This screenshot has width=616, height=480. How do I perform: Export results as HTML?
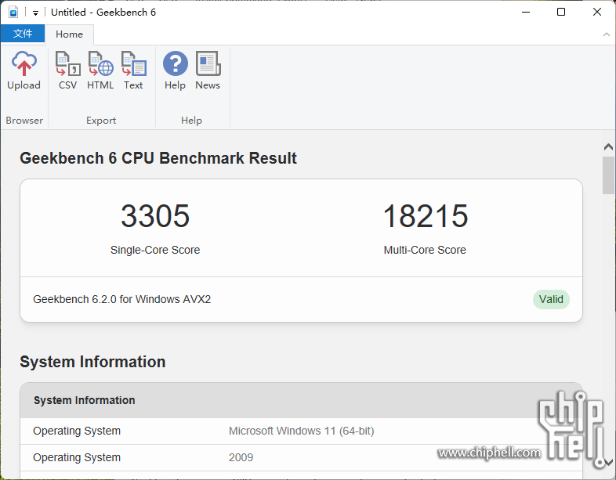(x=100, y=70)
